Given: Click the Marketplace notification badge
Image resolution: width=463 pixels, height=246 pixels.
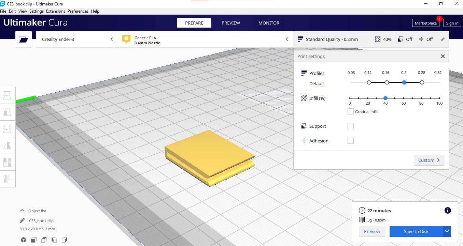Looking at the screenshot, I should (x=439, y=19).
